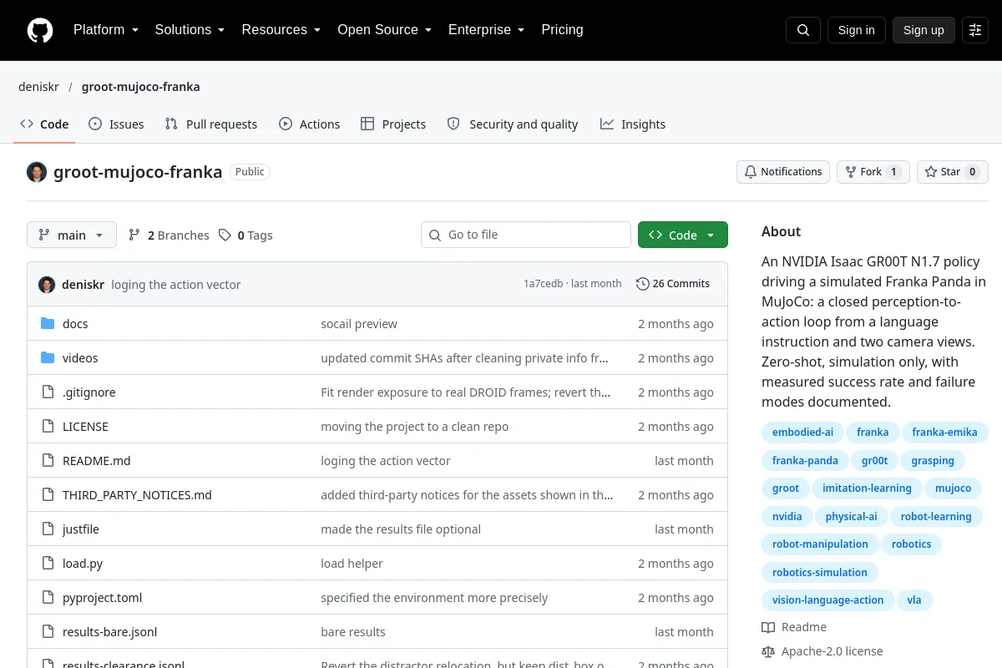The height and width of the screenshot is (668, 1002).
Task: Expand the Open Source navigation menu
Action: (x=385, y=30)
